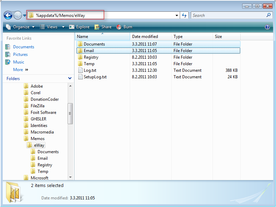
Task: Open the Organize menu
Action: 20,27
